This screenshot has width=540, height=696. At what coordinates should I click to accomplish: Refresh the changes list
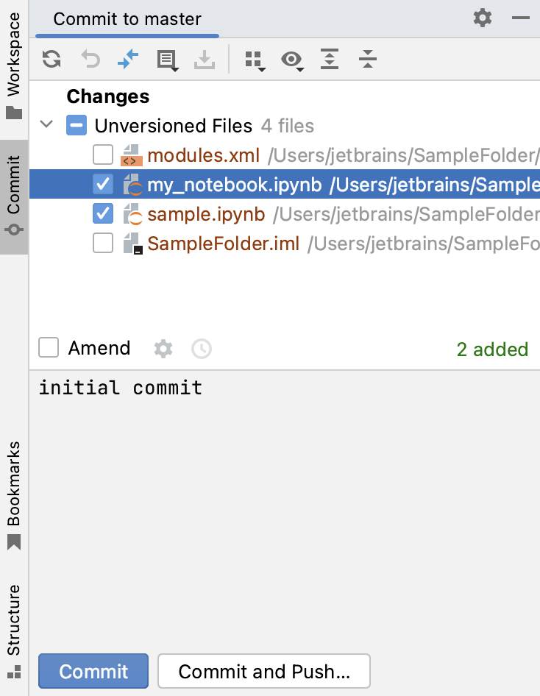(x=51, y=60)
